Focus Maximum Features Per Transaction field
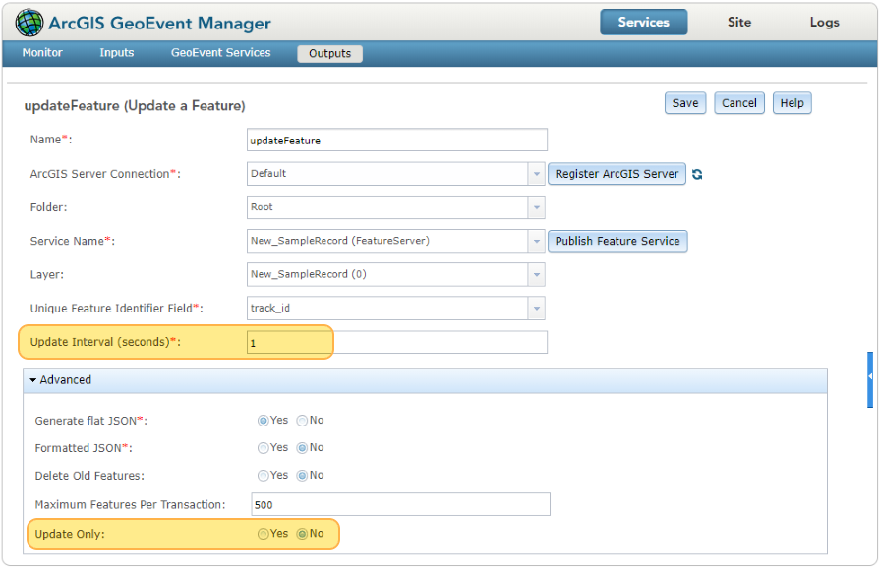Screen dimensions: 881x568 click(x=400, y=504)
